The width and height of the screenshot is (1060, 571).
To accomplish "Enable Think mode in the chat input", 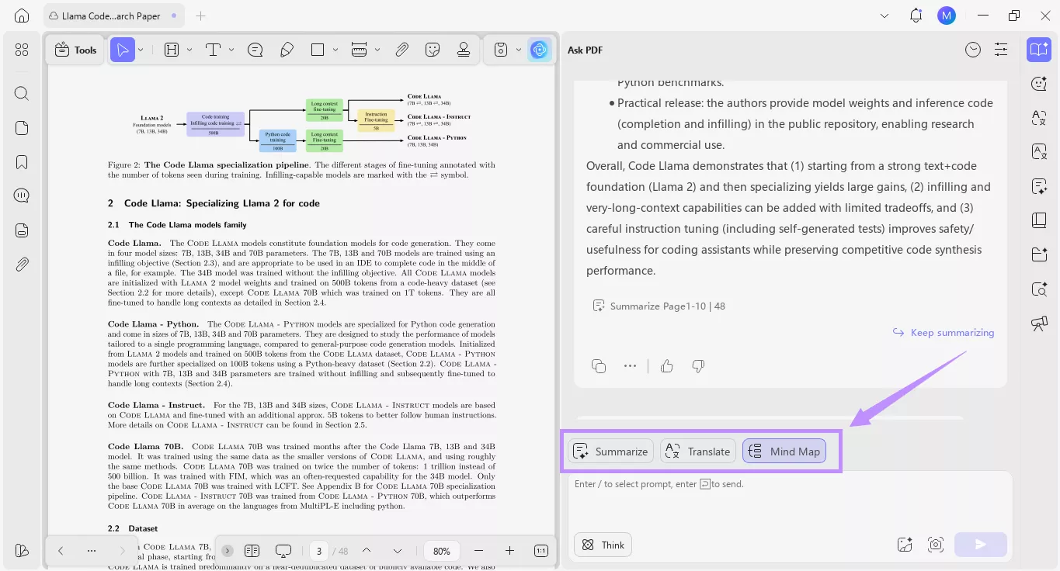I will tap(603, 545).
